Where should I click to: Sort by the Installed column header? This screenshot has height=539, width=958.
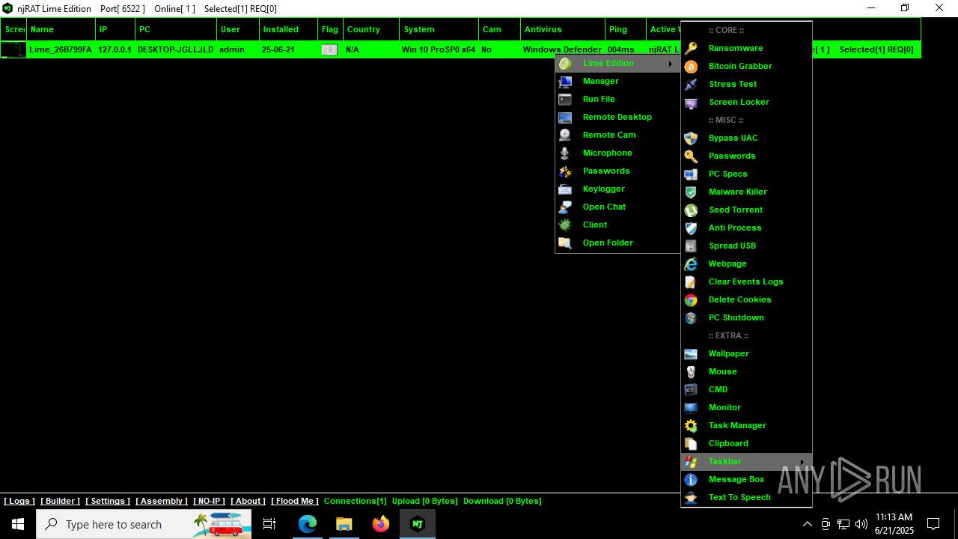[288, 29]
